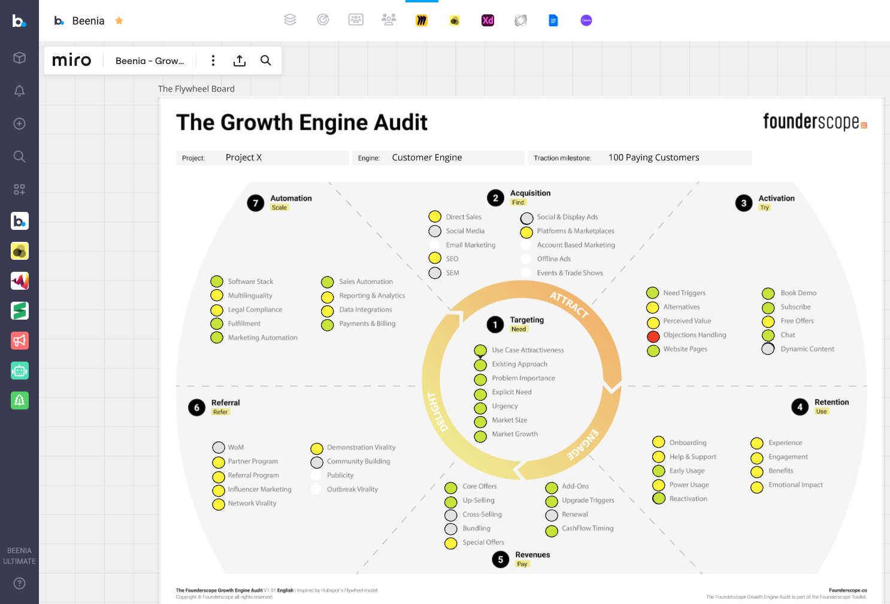Screen dimensions: 890x604
Task: Click the team members icon in top bar
Action: click(x=389, y=20)
